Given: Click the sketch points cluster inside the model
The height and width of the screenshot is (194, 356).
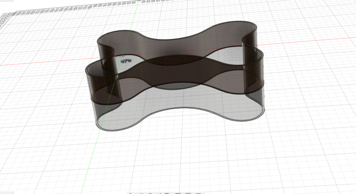Looking at the screenshot, I should tap(126, 61).
